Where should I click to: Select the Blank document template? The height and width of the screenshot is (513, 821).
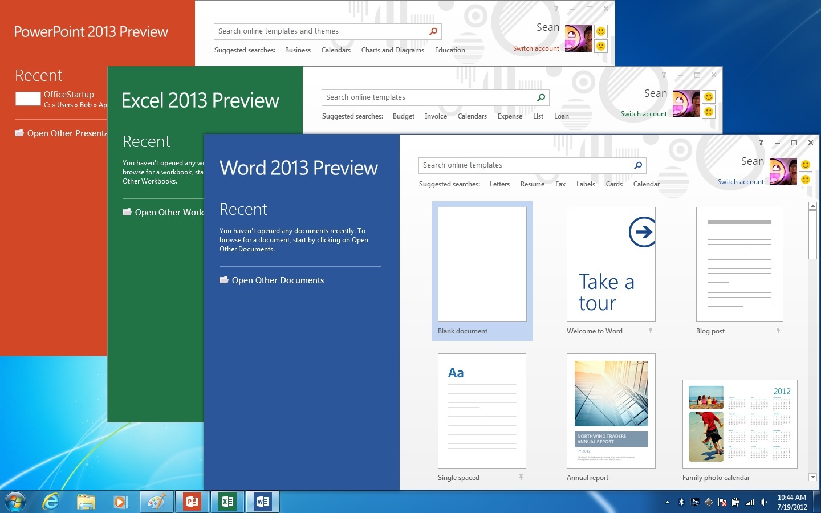click(482, 264)
